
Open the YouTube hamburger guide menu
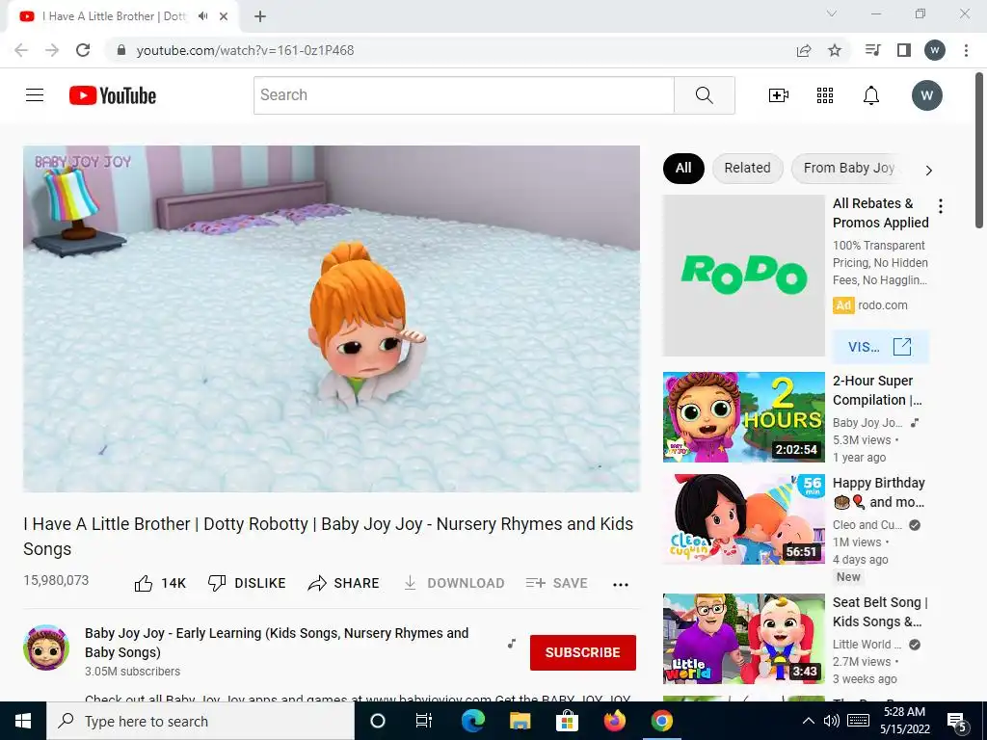coord(35,95)
